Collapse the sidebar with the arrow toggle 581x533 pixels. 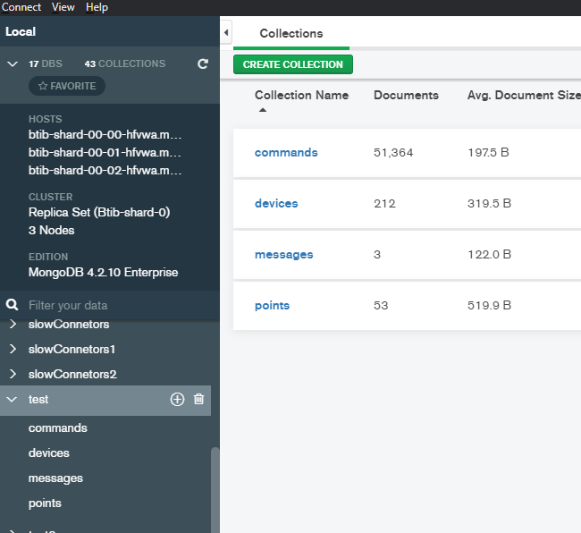coord(226,33)
